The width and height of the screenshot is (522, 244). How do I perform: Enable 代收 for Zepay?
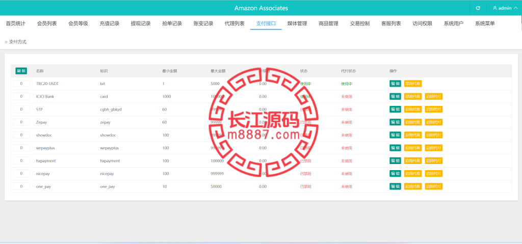coord(413,122)
